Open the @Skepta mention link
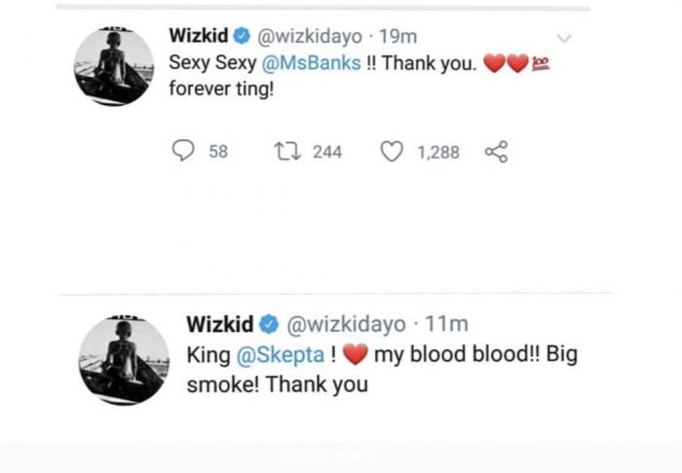 click(281, 355)
